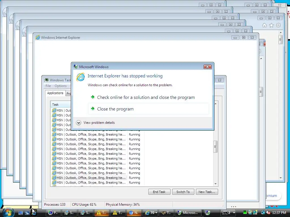Click the background browser scrollbar up arrow

click(x=281, y=33)
